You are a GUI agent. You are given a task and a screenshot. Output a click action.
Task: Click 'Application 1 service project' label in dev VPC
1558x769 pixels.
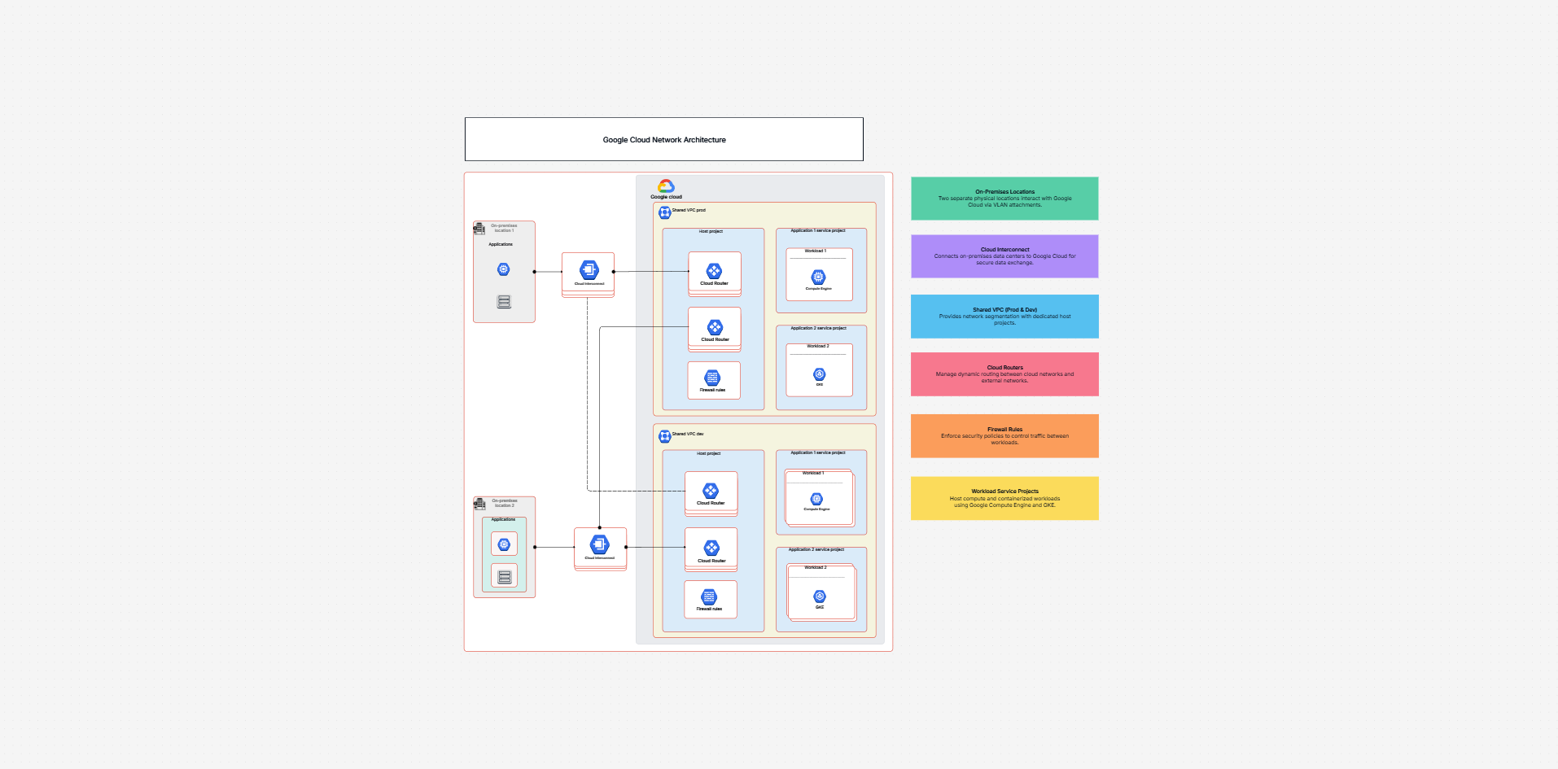[x=818, y=452]
